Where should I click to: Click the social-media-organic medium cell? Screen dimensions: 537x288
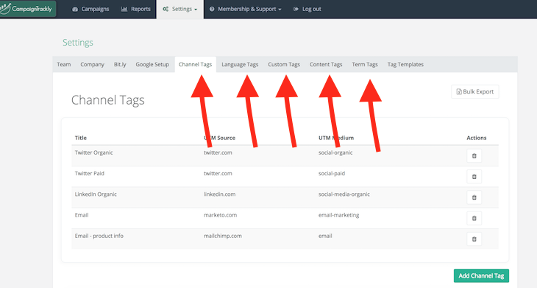(x=344, y=194)
